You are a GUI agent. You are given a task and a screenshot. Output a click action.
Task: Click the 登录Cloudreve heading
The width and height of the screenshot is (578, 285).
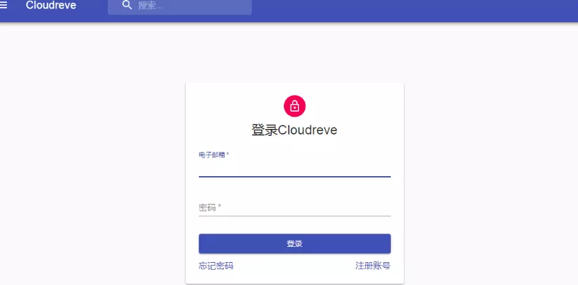click(x=294, y=130)
